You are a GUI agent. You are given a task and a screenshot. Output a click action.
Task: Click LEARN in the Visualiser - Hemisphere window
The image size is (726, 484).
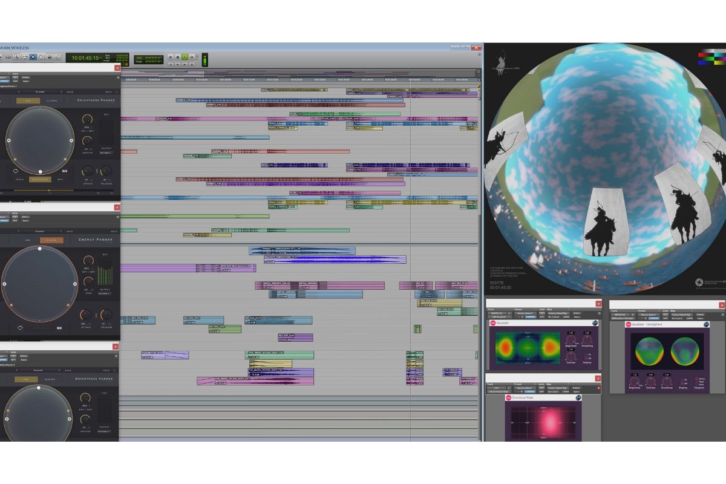click(689, 318)
